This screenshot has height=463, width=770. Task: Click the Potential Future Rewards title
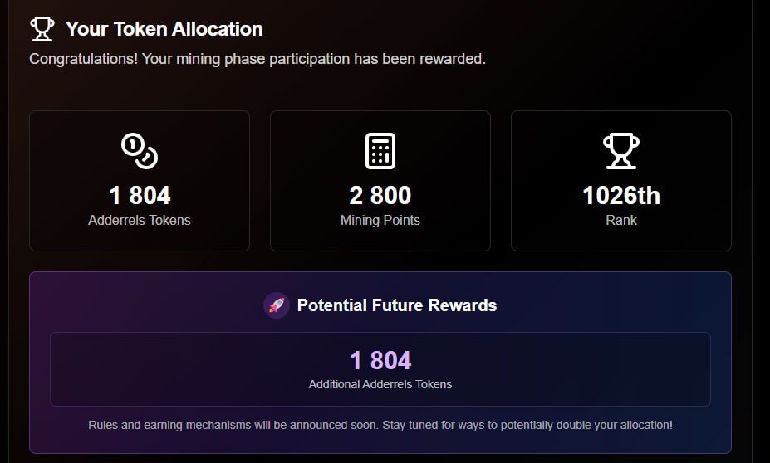tap(397, 305)
